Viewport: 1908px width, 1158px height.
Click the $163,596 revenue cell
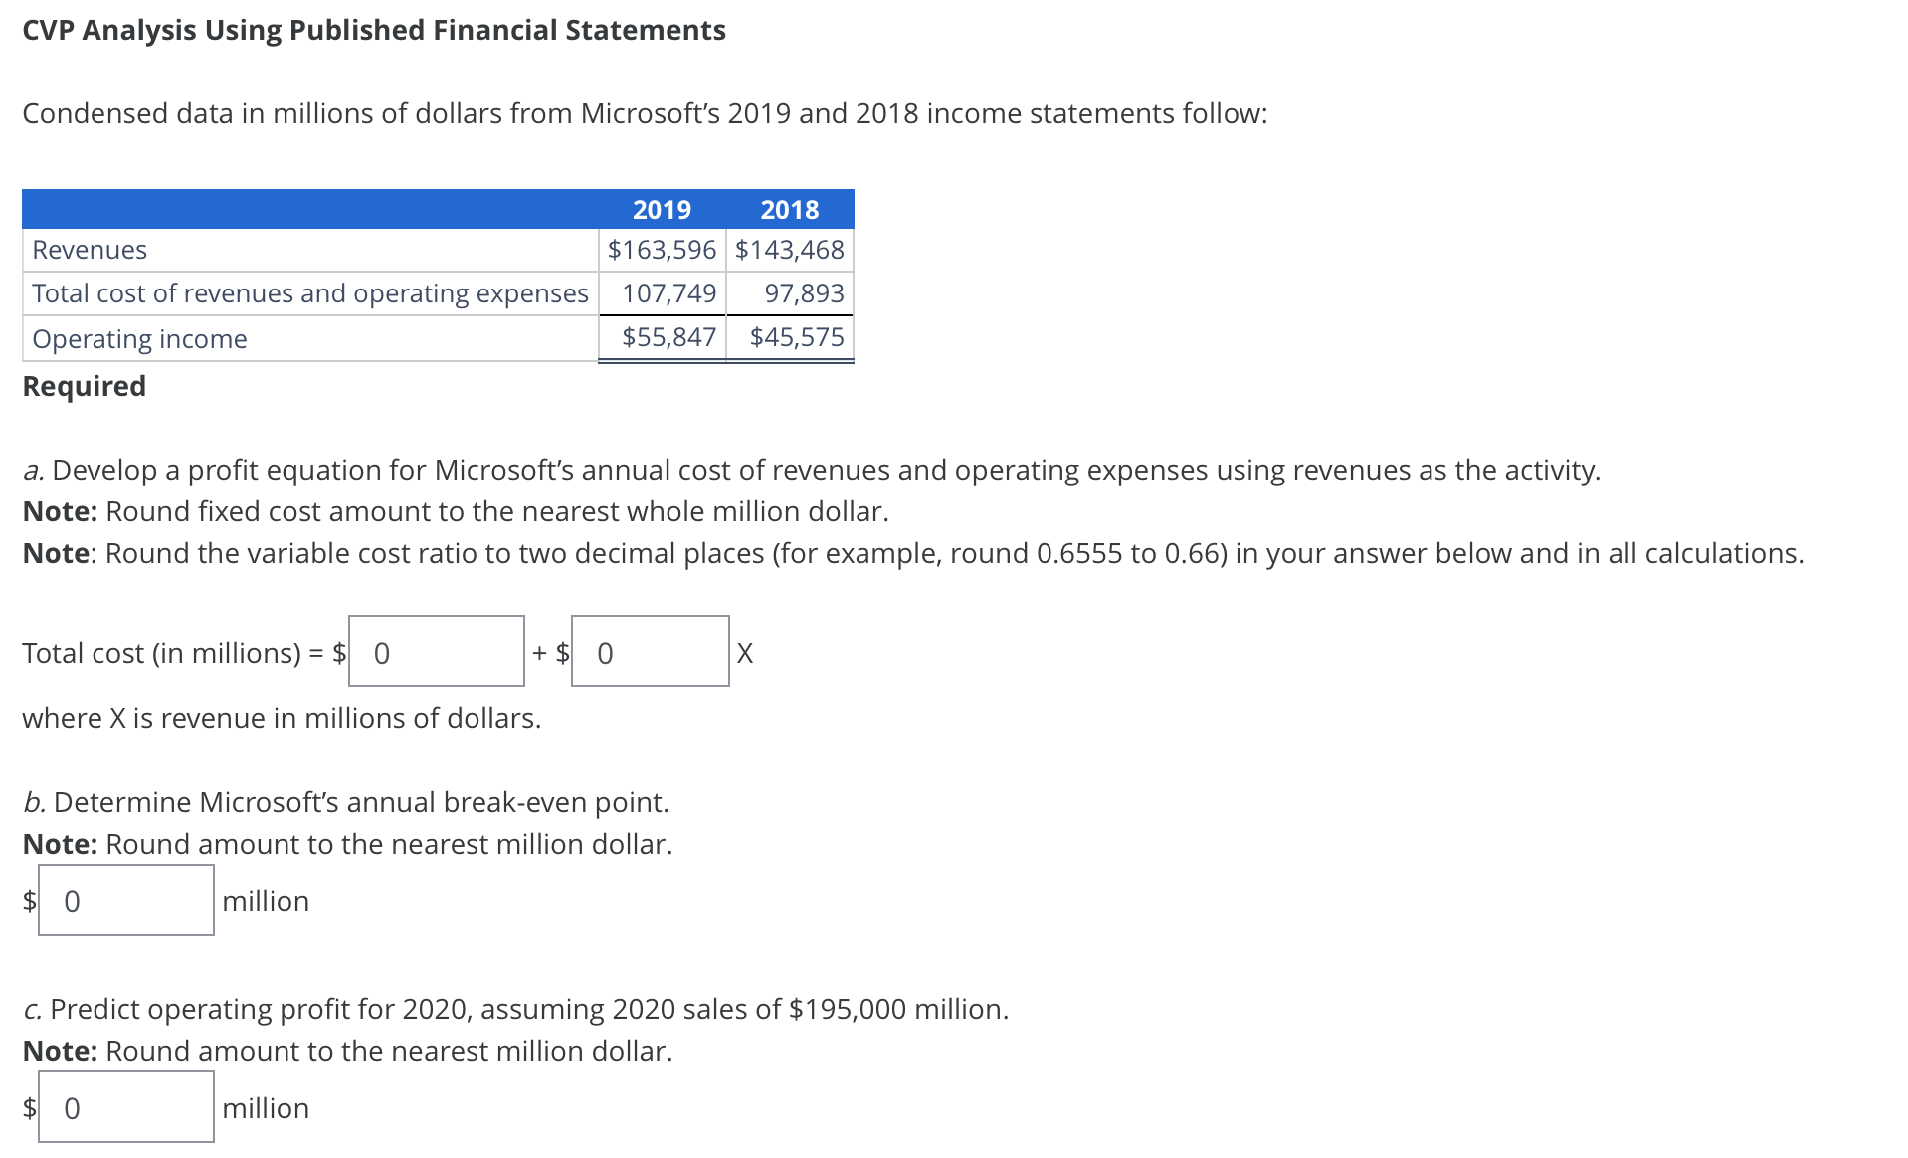click(661, 250)
